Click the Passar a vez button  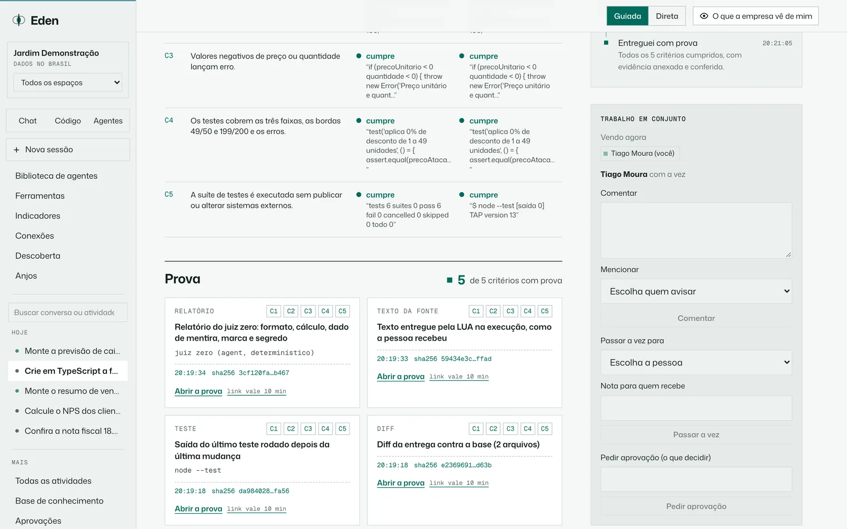(x=696, y=435)
